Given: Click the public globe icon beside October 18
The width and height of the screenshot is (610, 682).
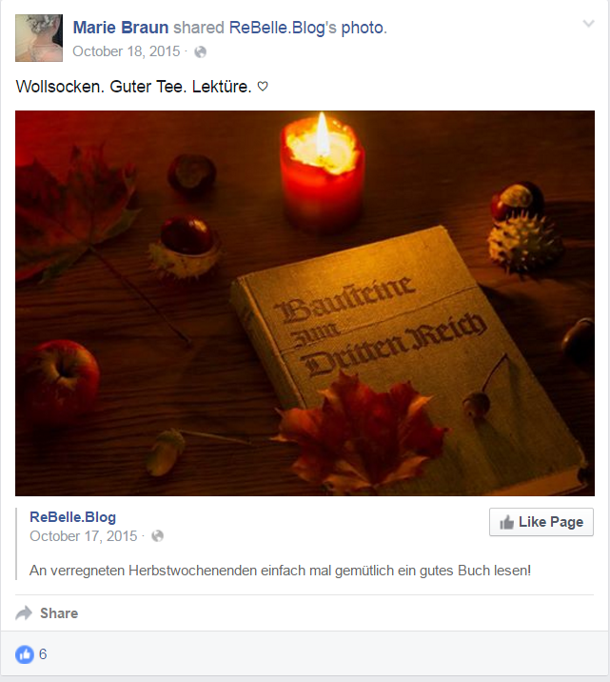Looking at the screenshot, I should point(200,51).
